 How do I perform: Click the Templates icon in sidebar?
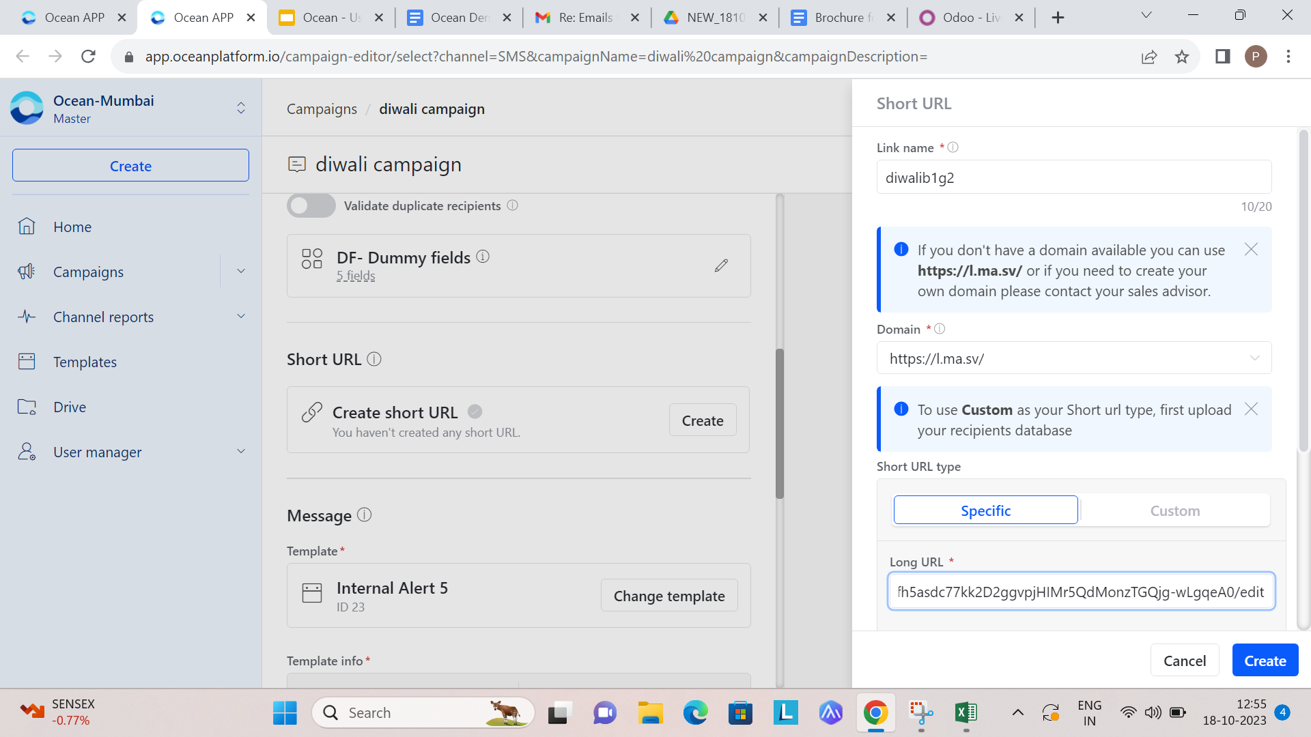point(27,362)
